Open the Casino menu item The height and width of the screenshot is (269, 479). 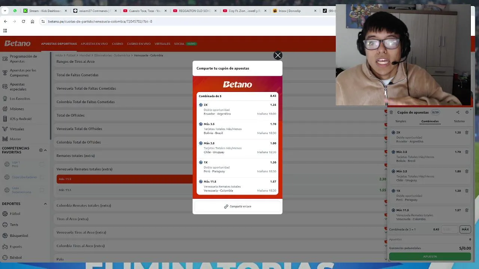tap(118, 44)
